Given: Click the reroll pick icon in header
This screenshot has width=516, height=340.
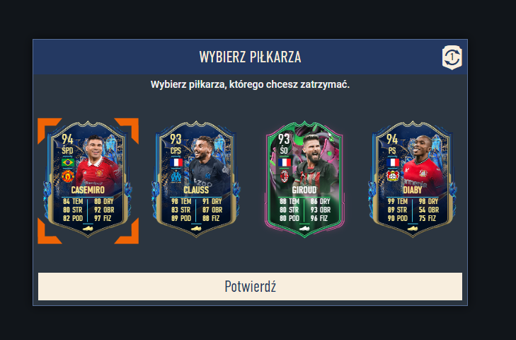Looking at the screenshot, I should click(452, 57).
